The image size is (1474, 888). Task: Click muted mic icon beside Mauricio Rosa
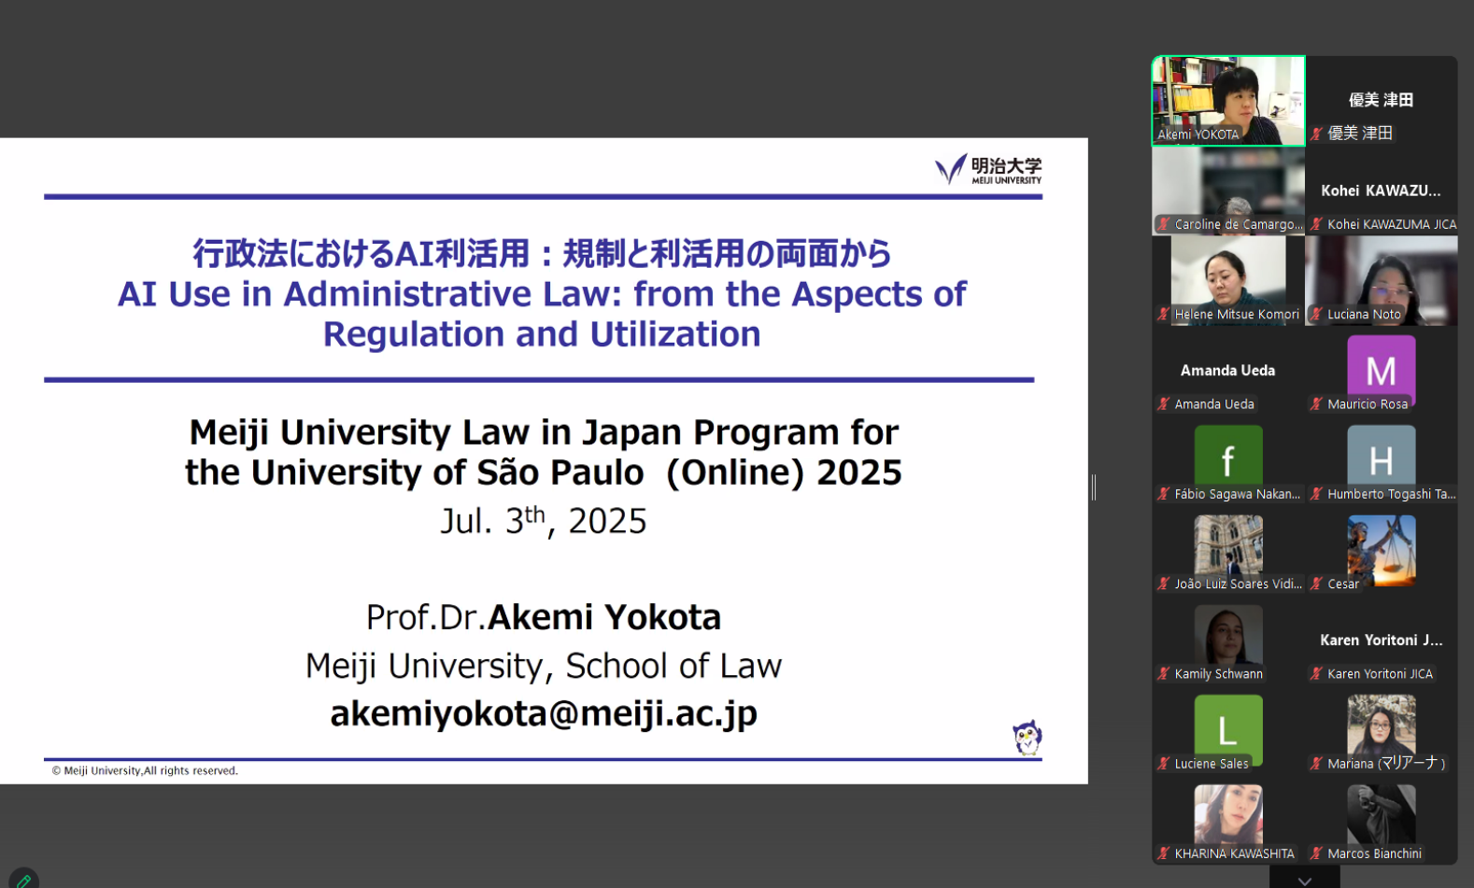point(1317,403)
